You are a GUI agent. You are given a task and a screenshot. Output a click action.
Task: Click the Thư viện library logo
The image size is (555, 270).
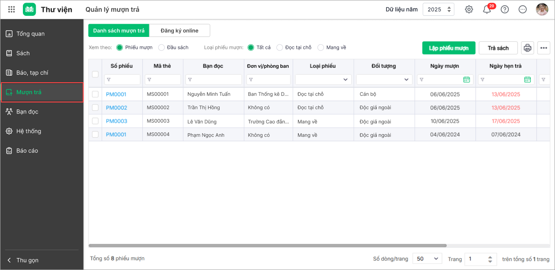pos(29,9)
